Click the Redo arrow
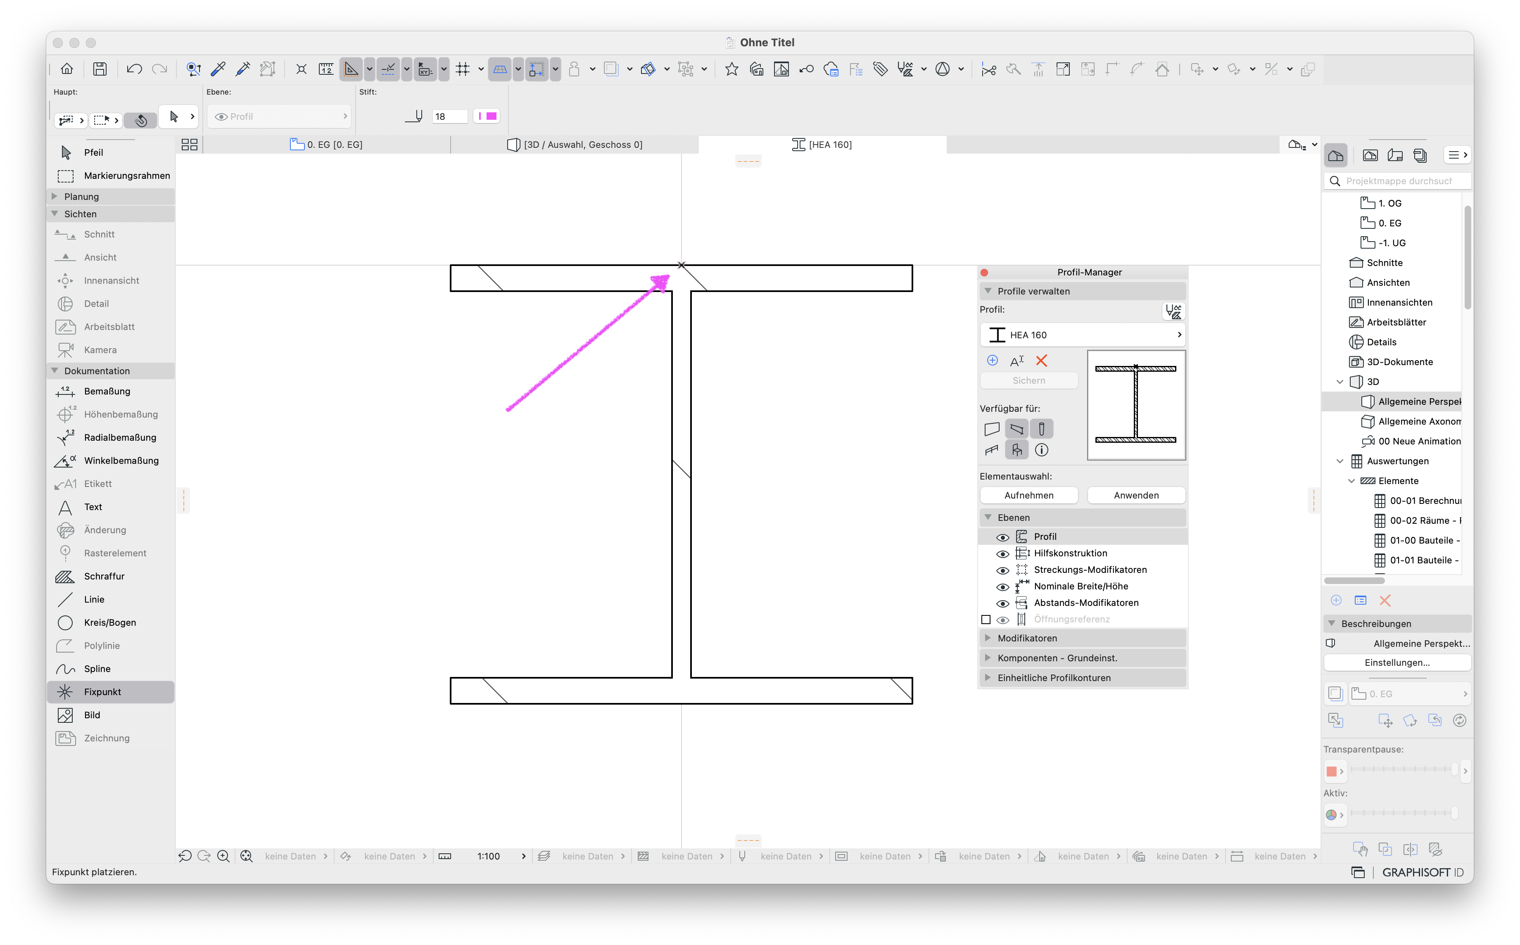Screen dimensions: 1520x945 (159, 69)
